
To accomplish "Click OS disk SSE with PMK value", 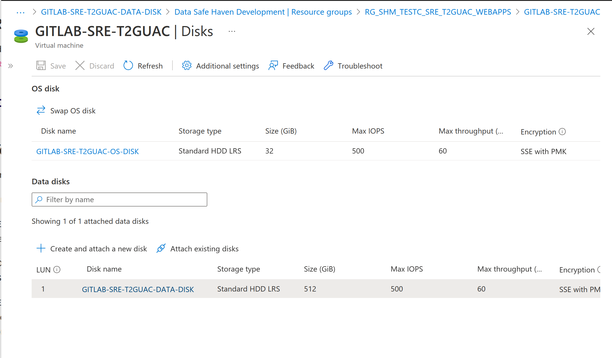I will (543, 151).
